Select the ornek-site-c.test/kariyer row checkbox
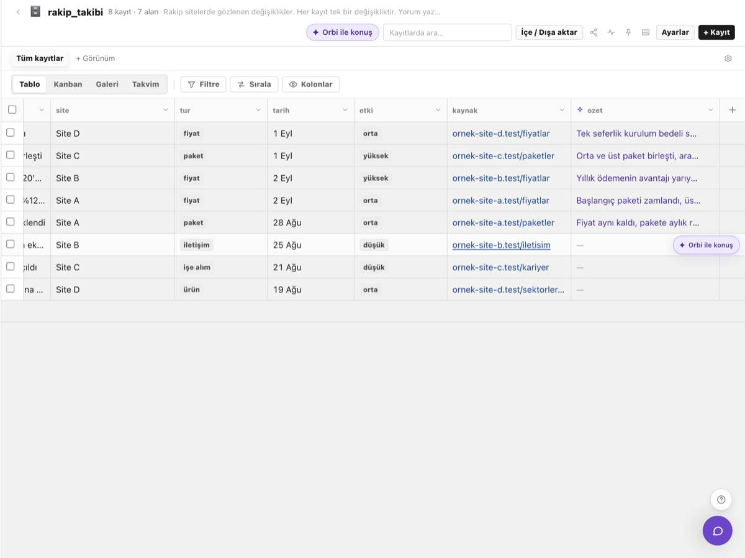Viewport: 745px width, 558px height. (11, 267)
